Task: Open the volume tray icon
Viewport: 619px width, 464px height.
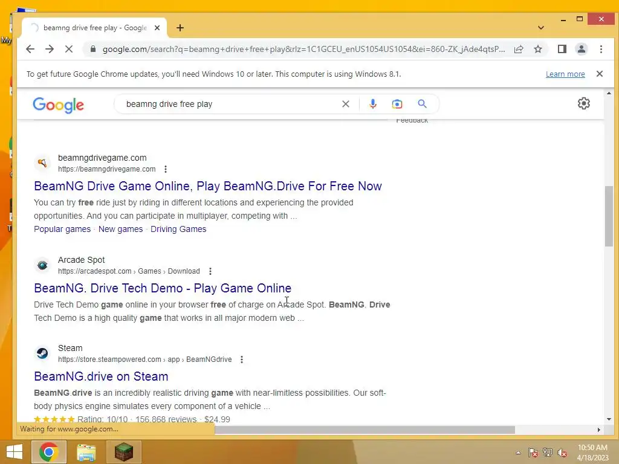Action: [x=562, y=453]
